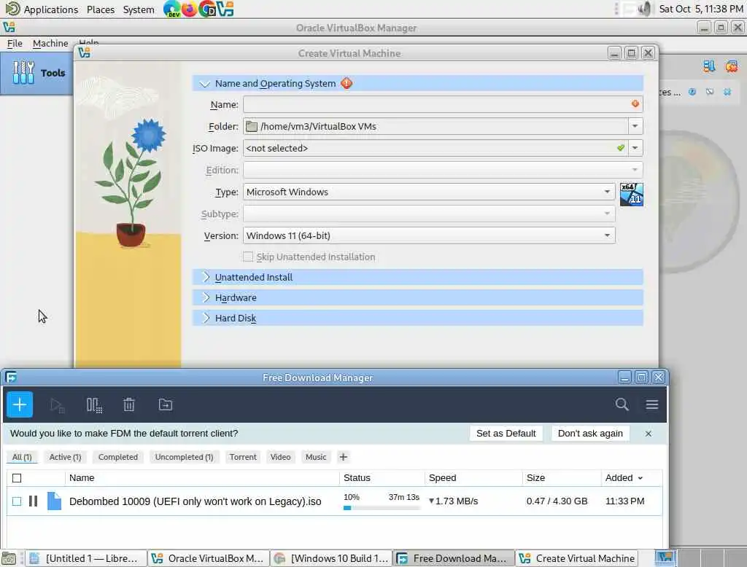Switch to Windows 10 Build taskbar window
Image resolution: width=747 pixels, height=567 pixels.
332,558
